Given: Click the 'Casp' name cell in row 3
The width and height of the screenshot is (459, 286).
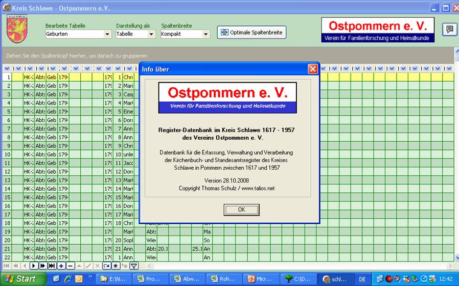Looking at the screenshot, I should (128, 94).
